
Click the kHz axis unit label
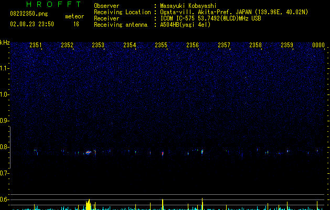point(5,43)
